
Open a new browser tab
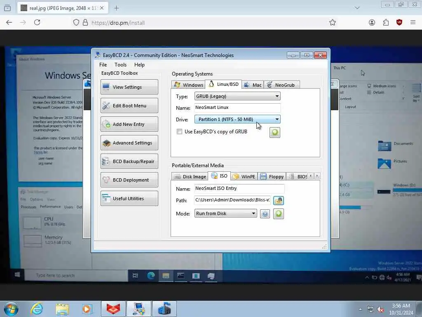116,8
